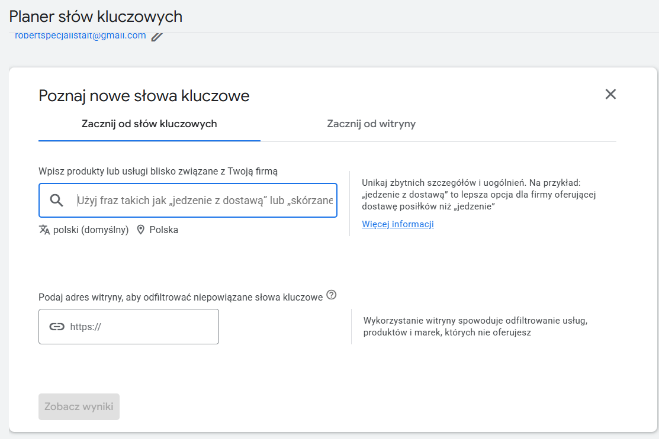Click the robertspecjalistait@gmail.com account link

point(80,35)
